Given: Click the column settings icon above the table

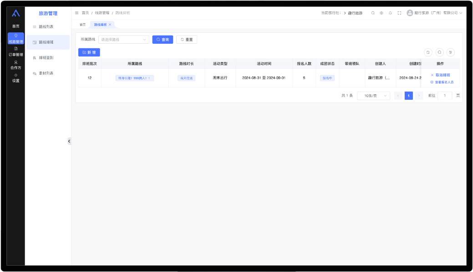Looking at the screenshot, I should click(x=450, y=52).
